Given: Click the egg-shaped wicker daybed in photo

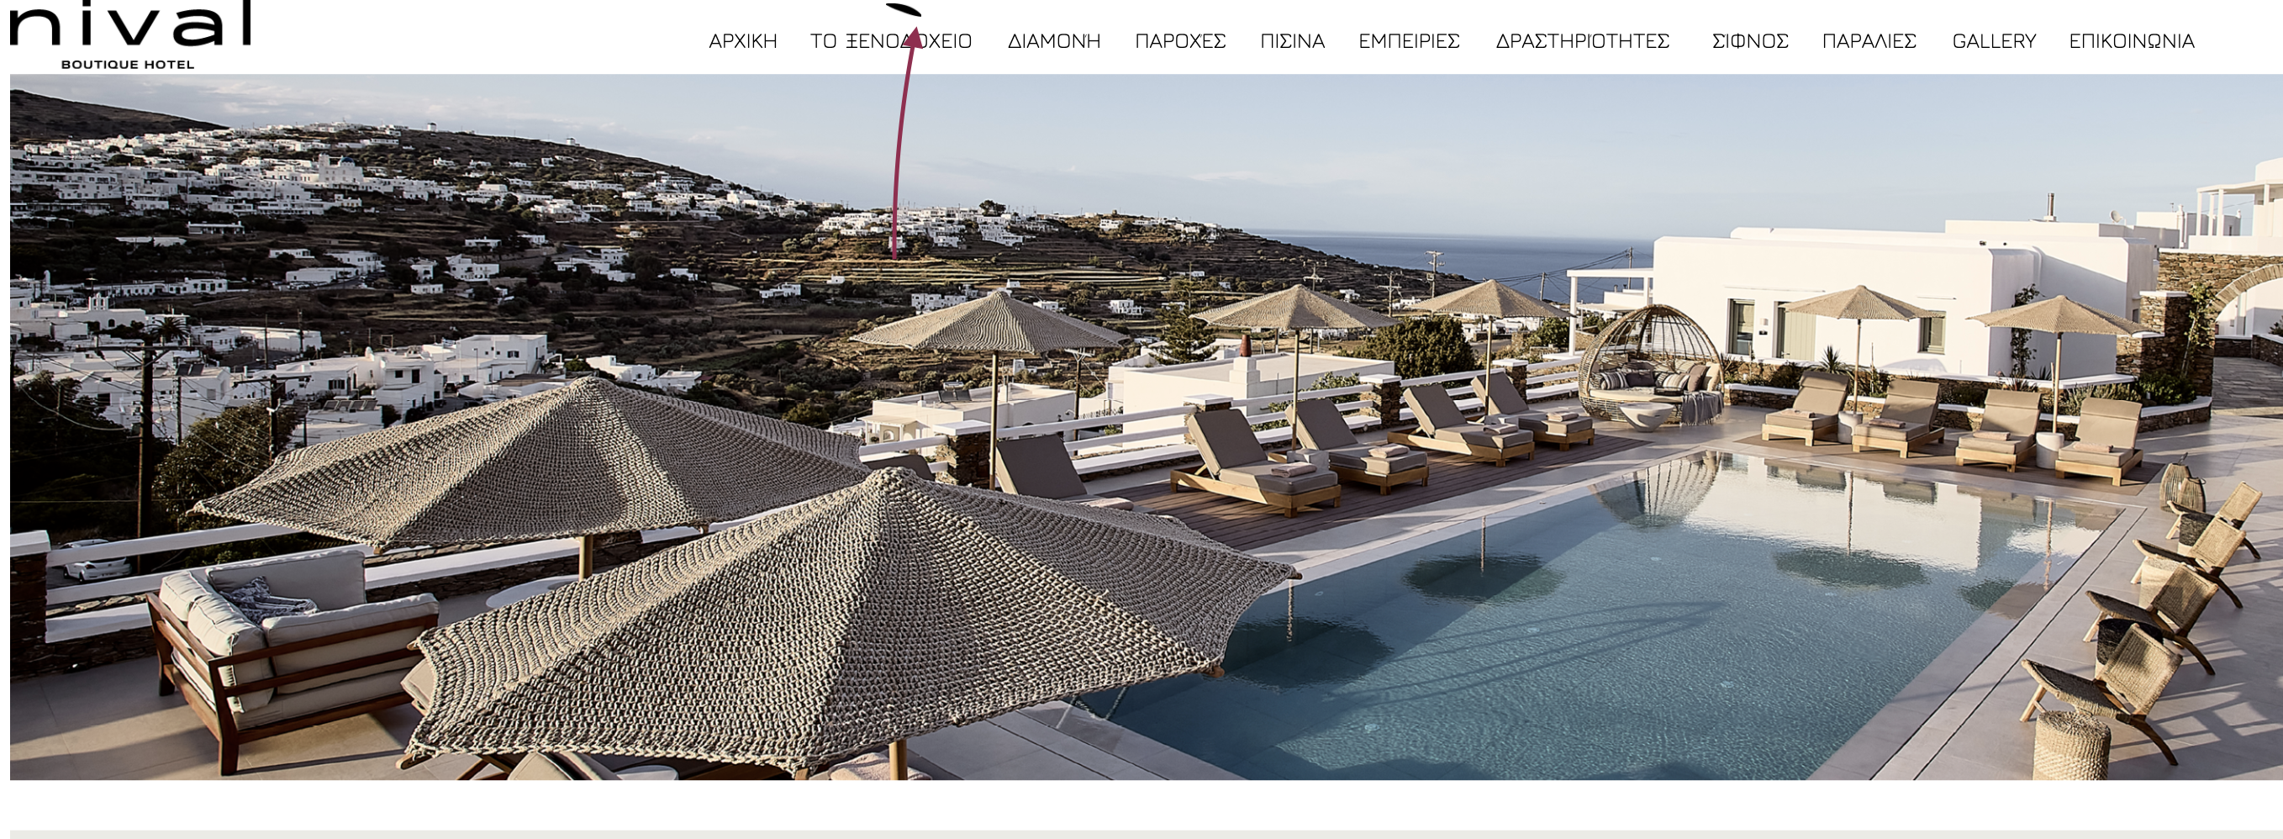Looking at the screenshot, I should click(x=1650, y=365).
